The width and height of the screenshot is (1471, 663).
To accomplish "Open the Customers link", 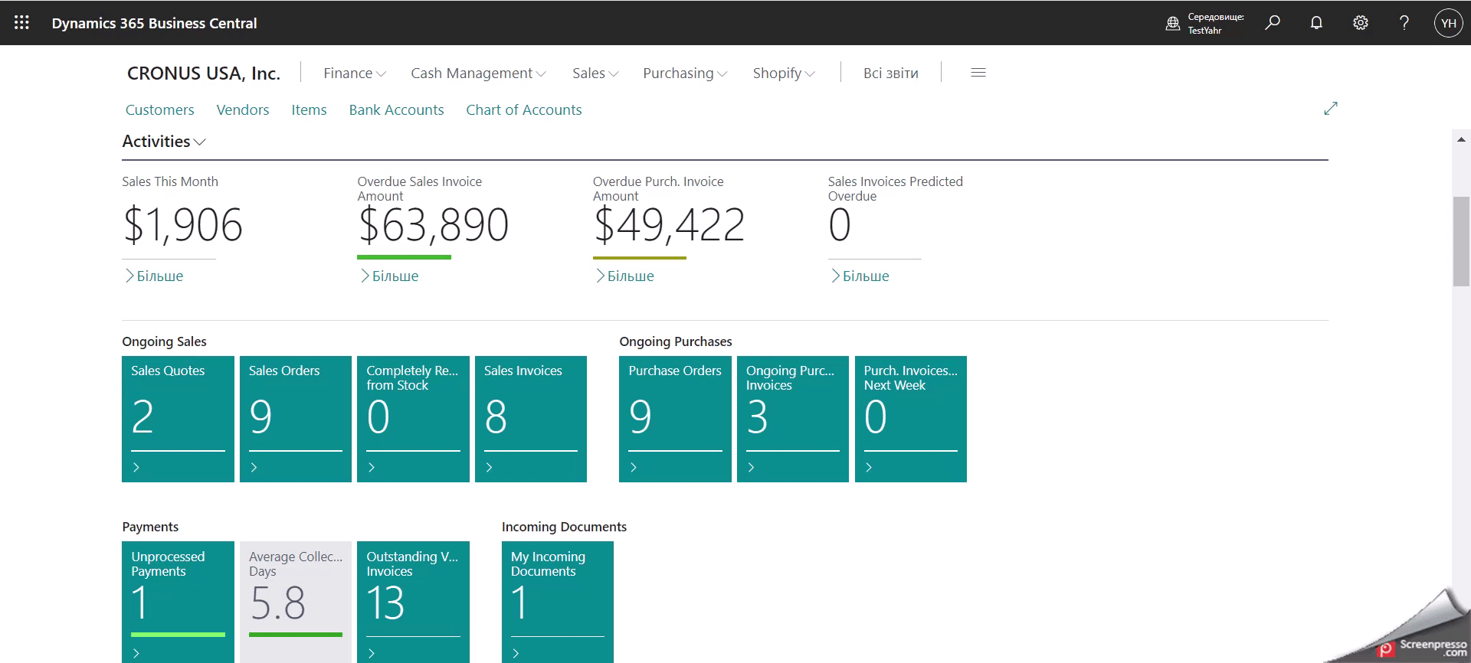I will point(159,110).
